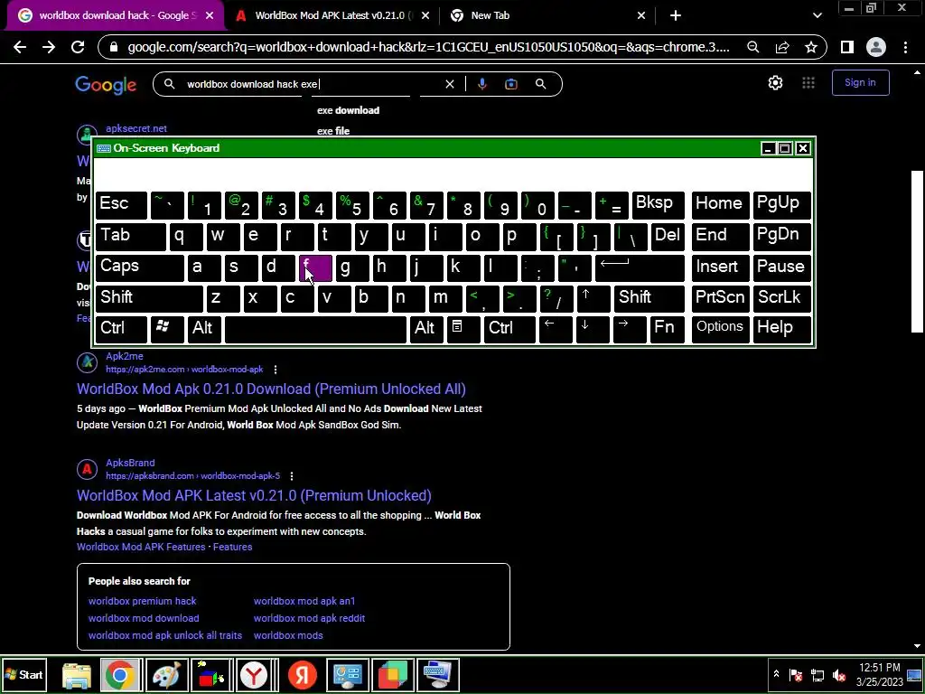Click the context menu key on keyboard
This screenshot has width=925, height=694.
point(463,329)
